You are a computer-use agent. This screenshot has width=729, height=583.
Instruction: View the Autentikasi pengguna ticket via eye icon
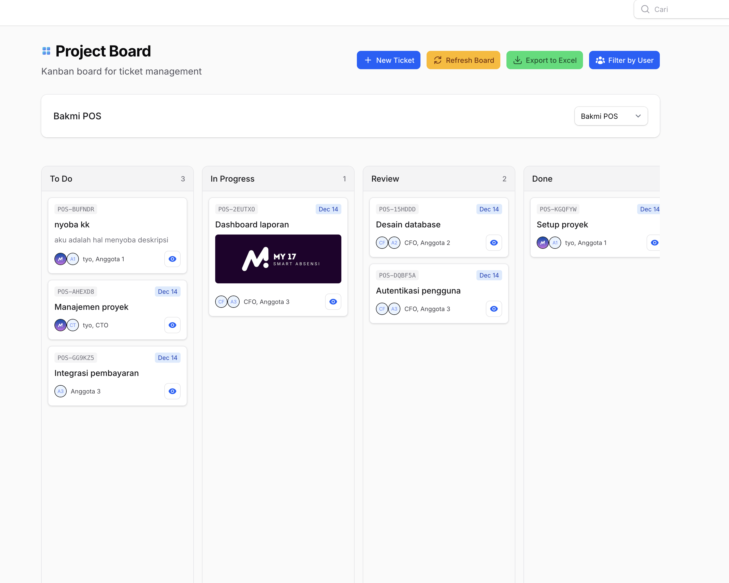(494, 309)
